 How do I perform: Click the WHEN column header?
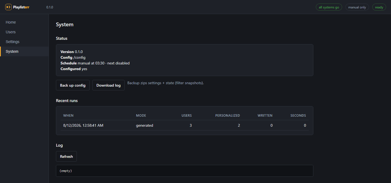[x=68, y=116]
